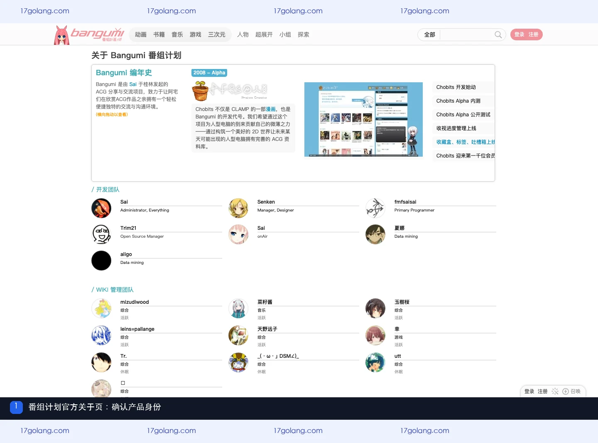Open Senken's avatar image
Image resolution: width=598 pixels, height=443 pixels.
(x=238, y=208)
